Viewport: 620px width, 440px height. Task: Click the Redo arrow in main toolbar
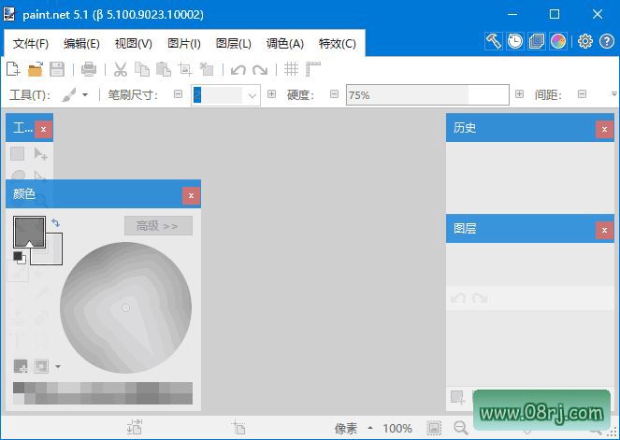[x=260, y=70]
